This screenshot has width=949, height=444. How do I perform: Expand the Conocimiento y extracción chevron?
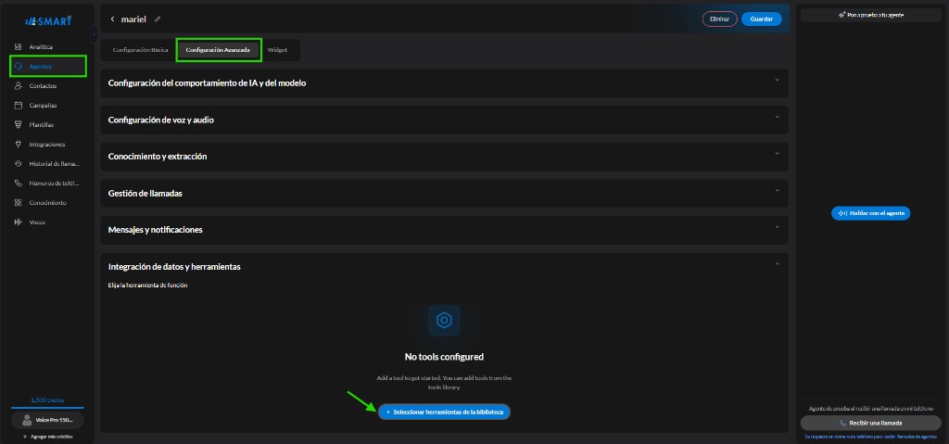[778, 153]
